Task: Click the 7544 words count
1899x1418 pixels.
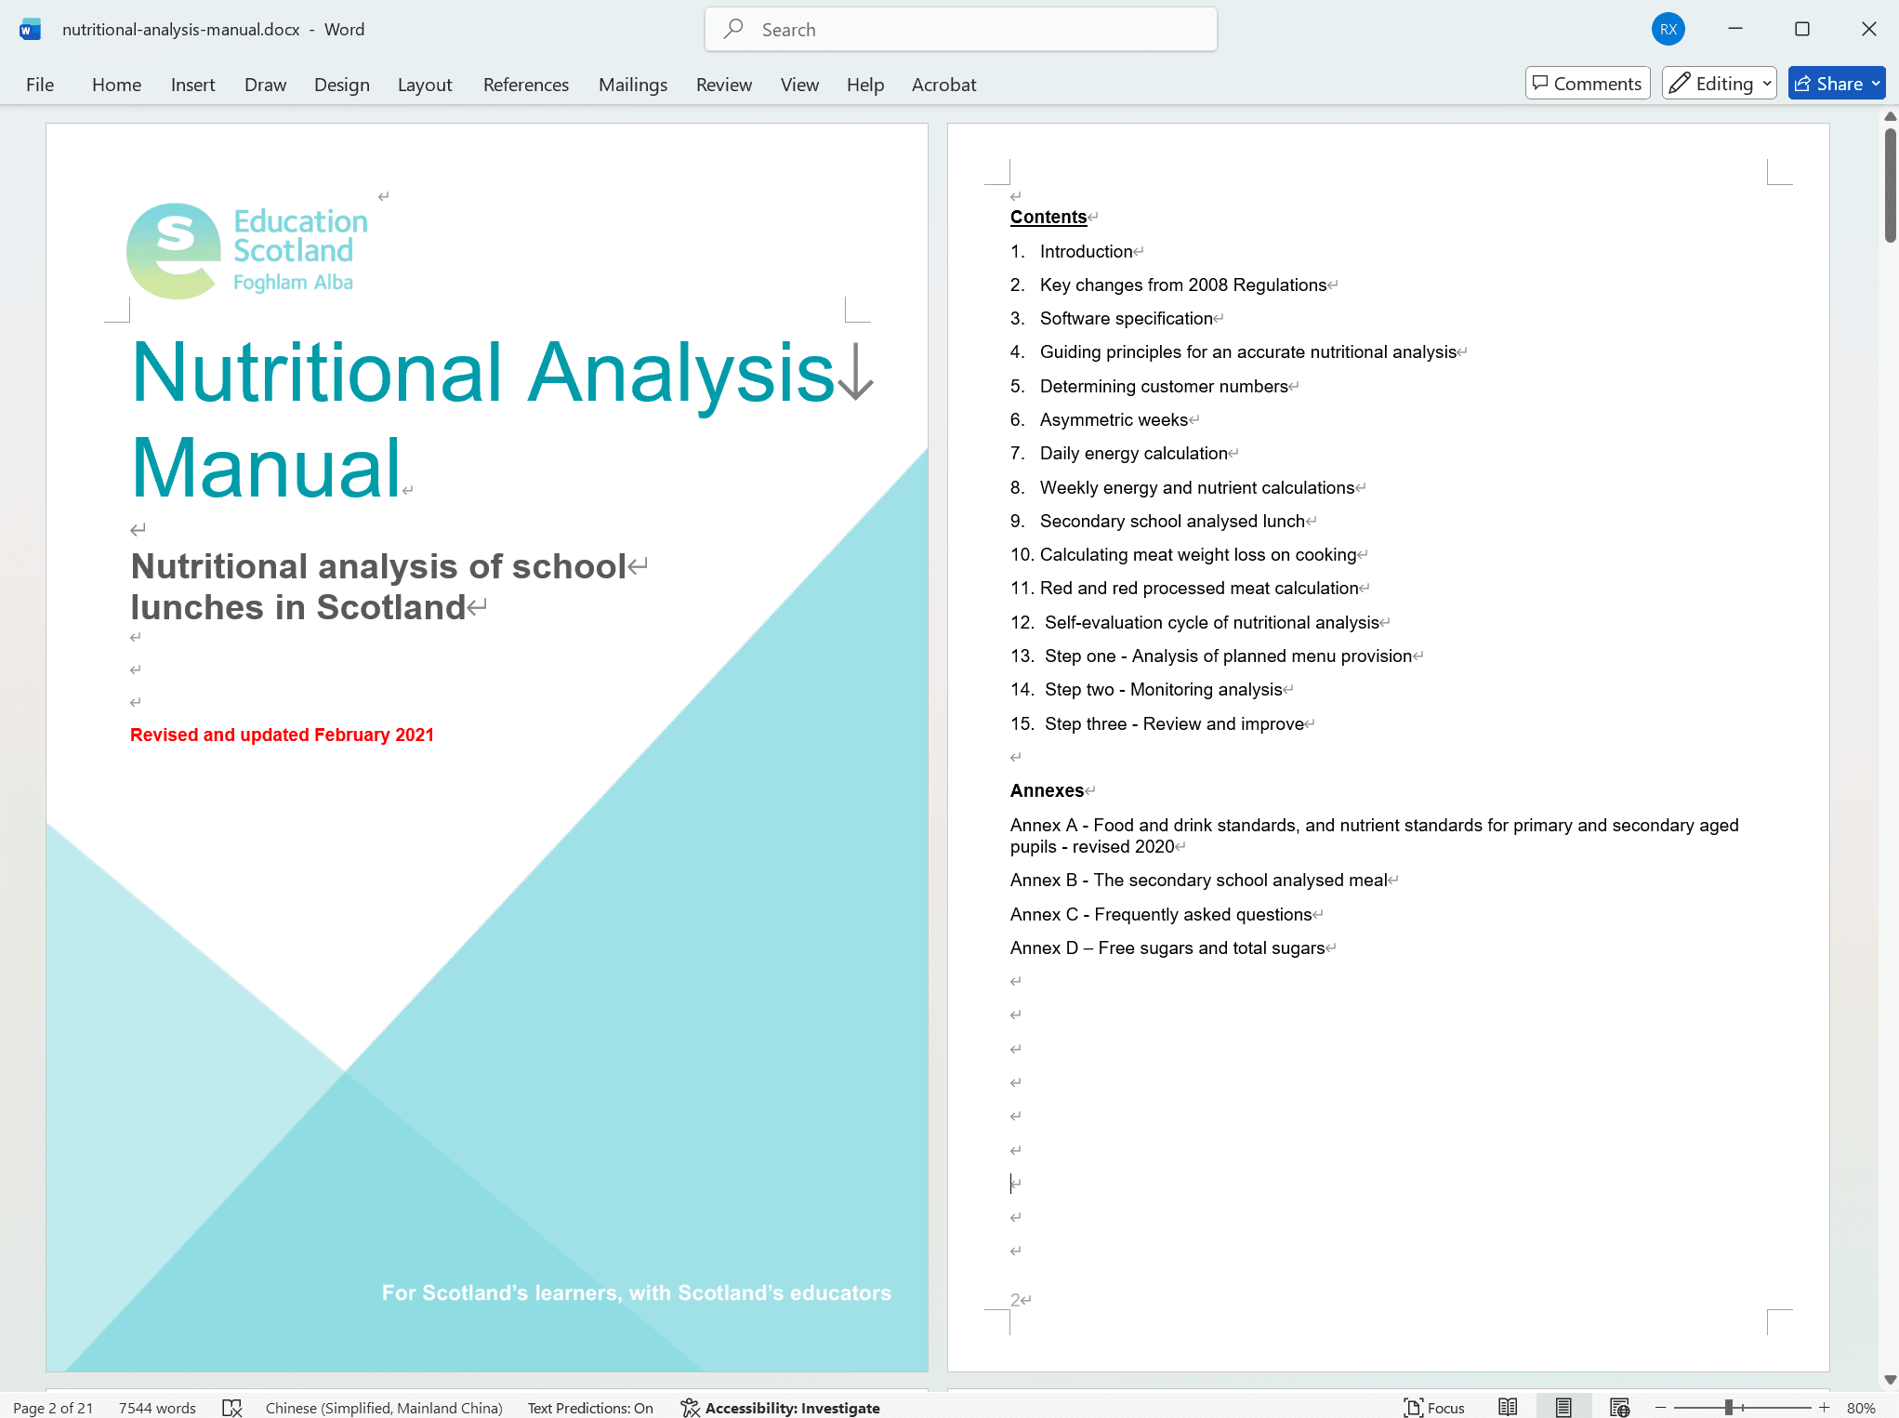Action: [157, 1408]
